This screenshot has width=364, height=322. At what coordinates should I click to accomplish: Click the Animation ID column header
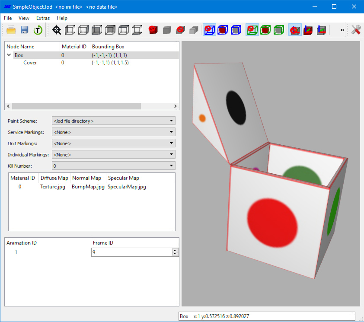(x=48, y=242)
